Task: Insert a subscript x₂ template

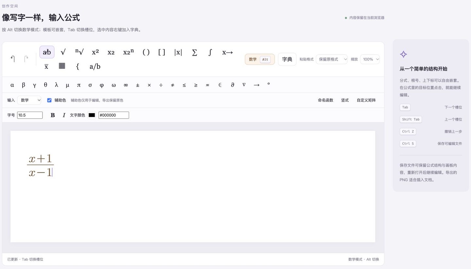Action: 111,52
